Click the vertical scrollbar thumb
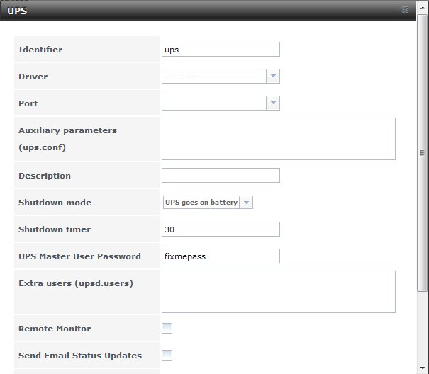429x374 pixels. coord(423,152)
